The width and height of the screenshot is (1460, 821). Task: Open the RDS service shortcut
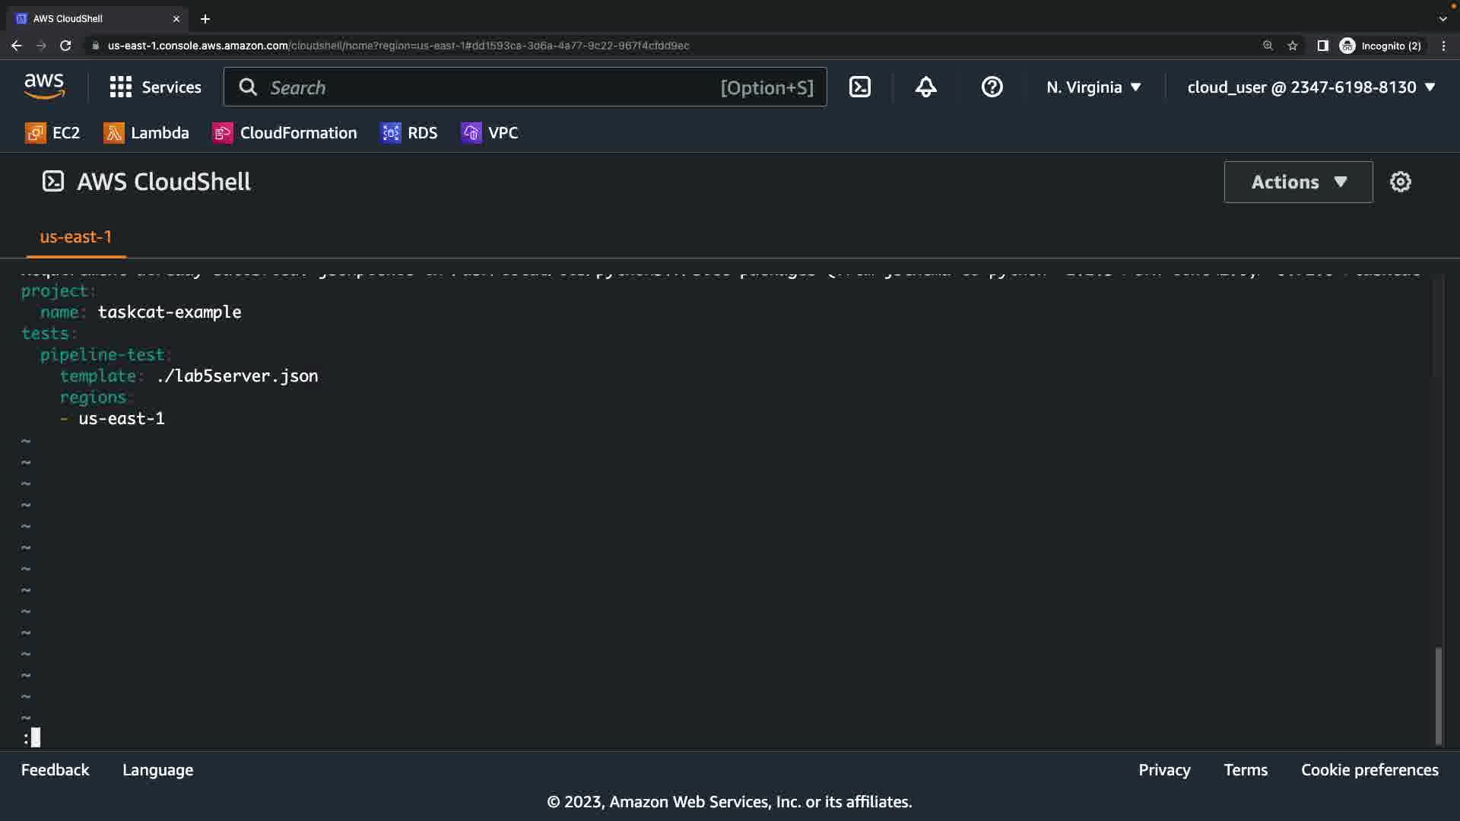point(409,133)
